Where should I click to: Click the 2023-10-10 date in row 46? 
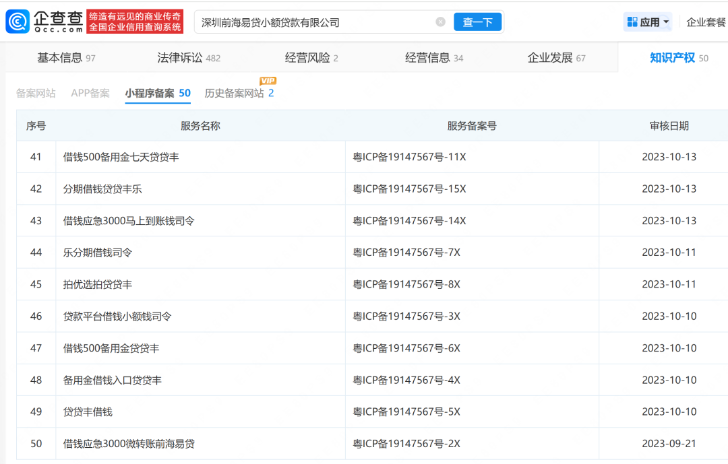669,317
